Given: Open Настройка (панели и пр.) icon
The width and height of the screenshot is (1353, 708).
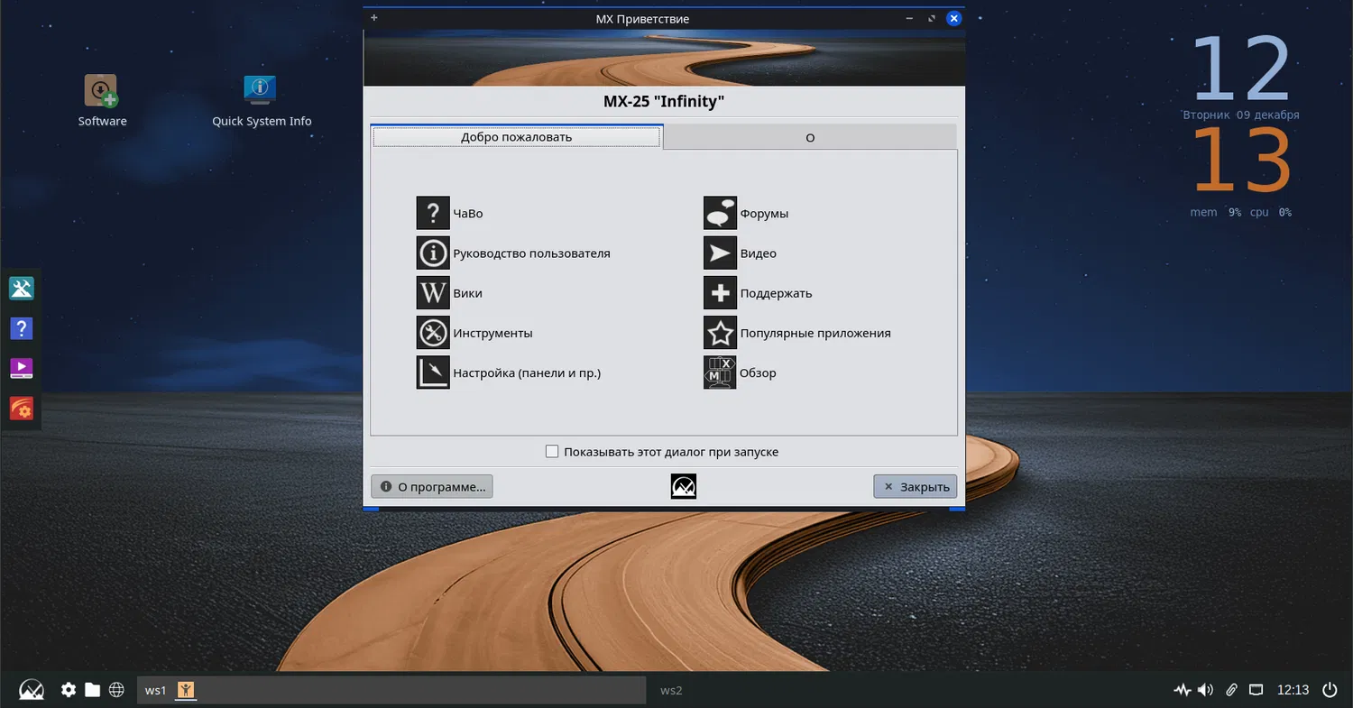Looking at the screenshot, I should 433,372.
